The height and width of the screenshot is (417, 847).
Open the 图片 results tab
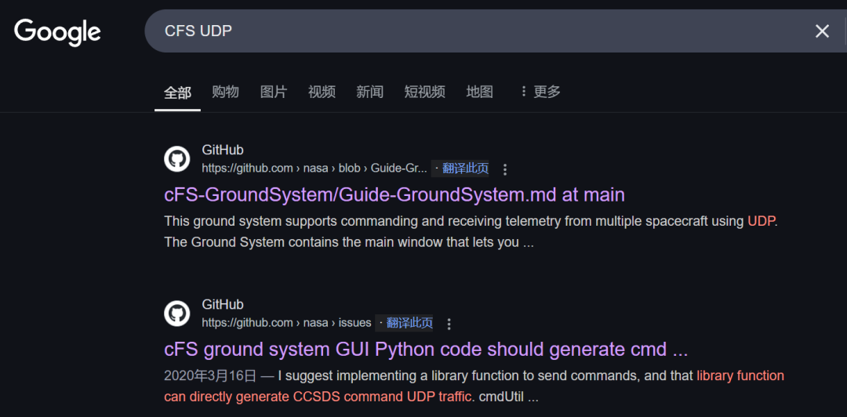[x=274, y=92]
